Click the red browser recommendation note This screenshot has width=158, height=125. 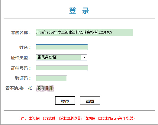[x=78, y=118]
